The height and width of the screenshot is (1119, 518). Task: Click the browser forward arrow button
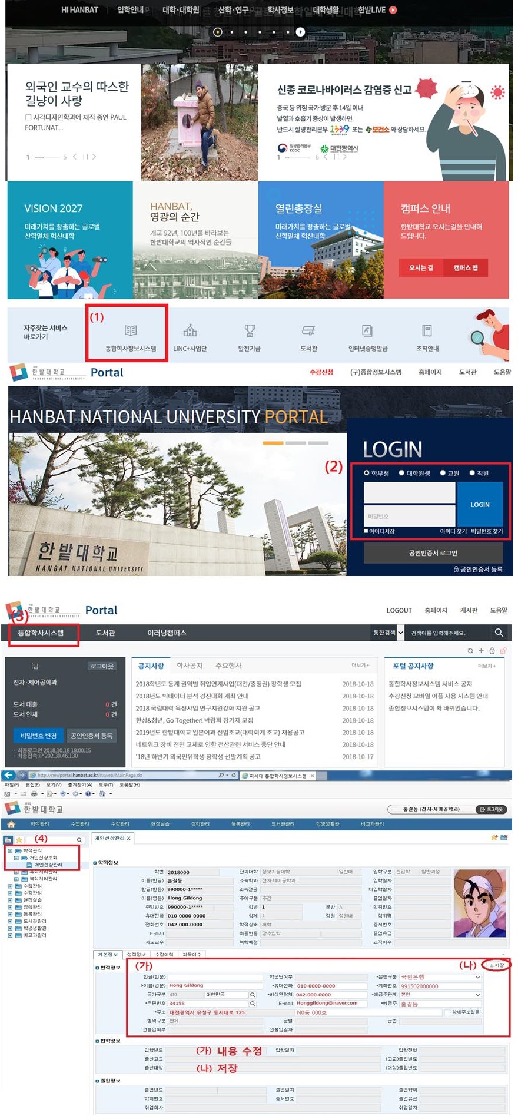[22, 774]
